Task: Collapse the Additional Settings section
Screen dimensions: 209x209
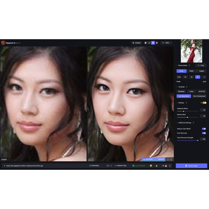Action: [176, 123]
